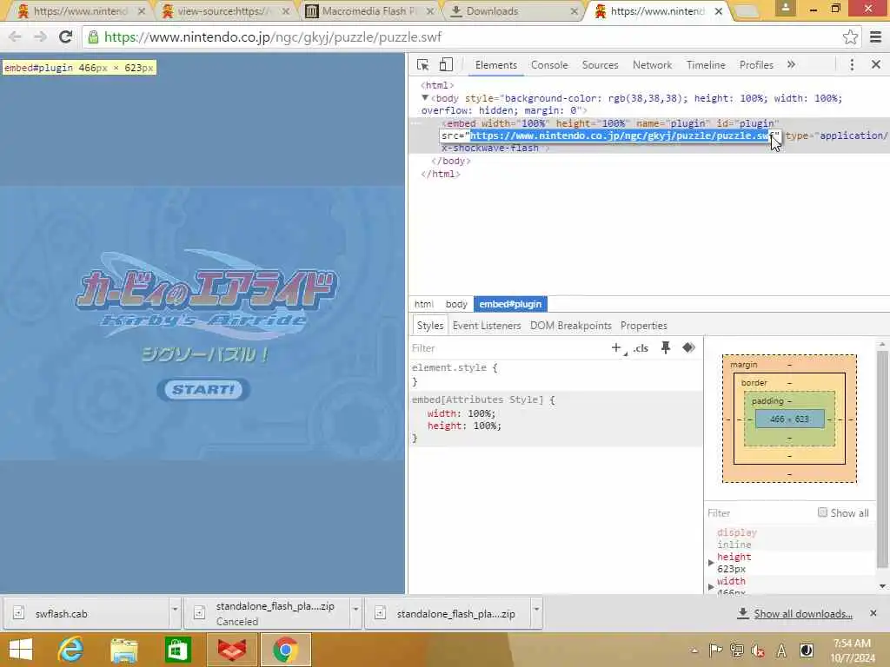Image resolution: width=890 pixels, height=667 pixels.
Task: Switch to the view-source browser tab
Action: pyautogui.click(x=224, y=11)
